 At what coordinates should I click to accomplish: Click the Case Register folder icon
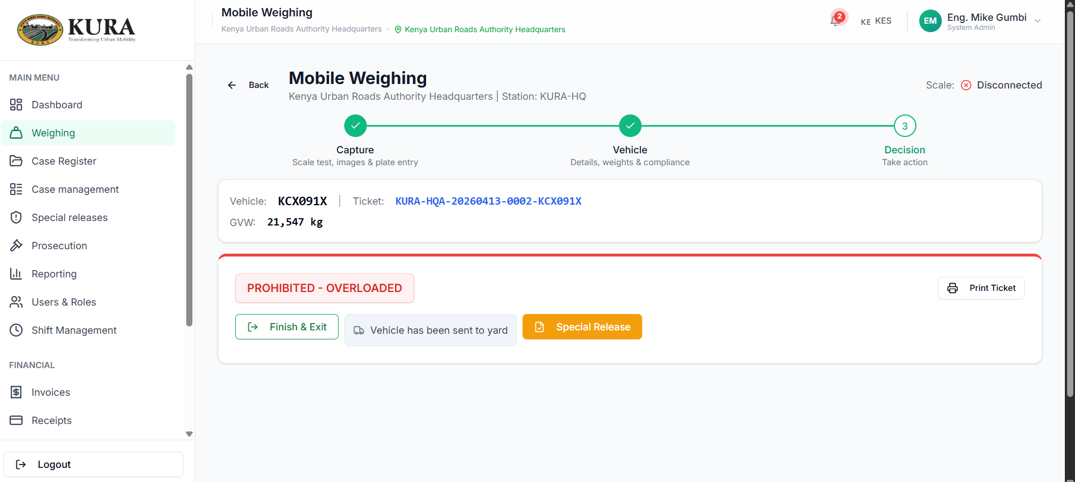(x=16, y=161)
